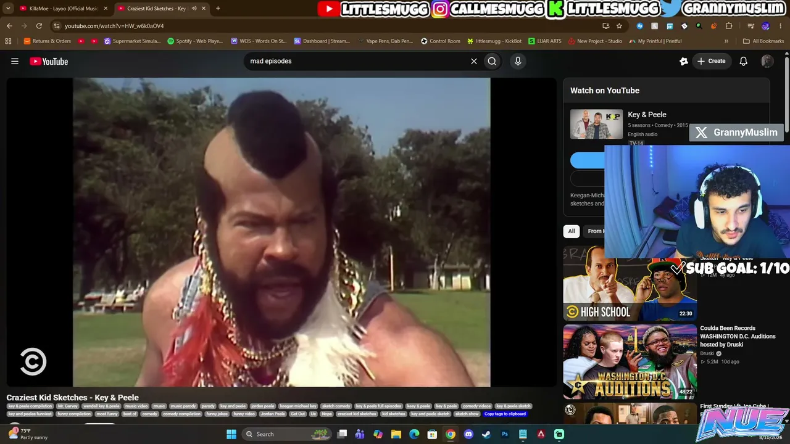Open Microsoft Store from taskbar
The height and width of the screenshot is (444, 790).
(x=432, y=434)
